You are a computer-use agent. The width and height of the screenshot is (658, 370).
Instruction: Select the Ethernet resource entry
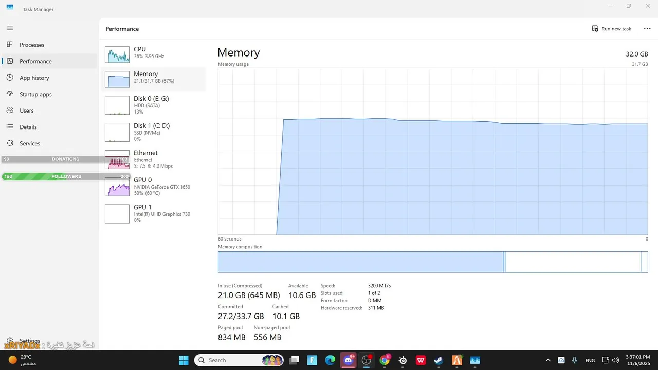click(x=153, y=160)
